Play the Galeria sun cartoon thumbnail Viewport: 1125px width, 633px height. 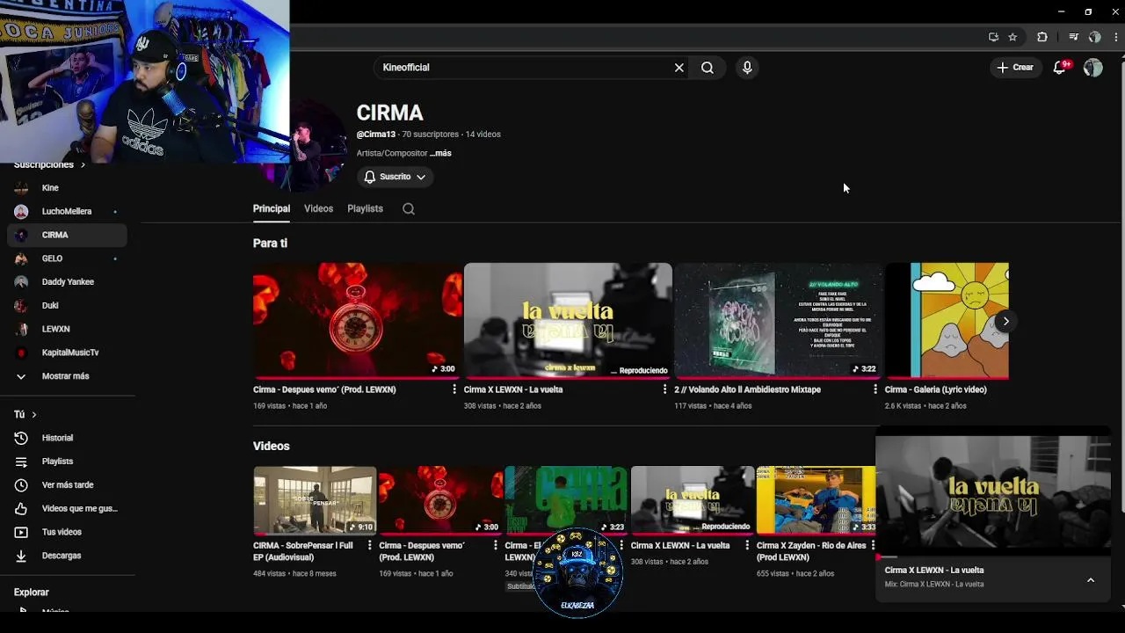[947, 320]
